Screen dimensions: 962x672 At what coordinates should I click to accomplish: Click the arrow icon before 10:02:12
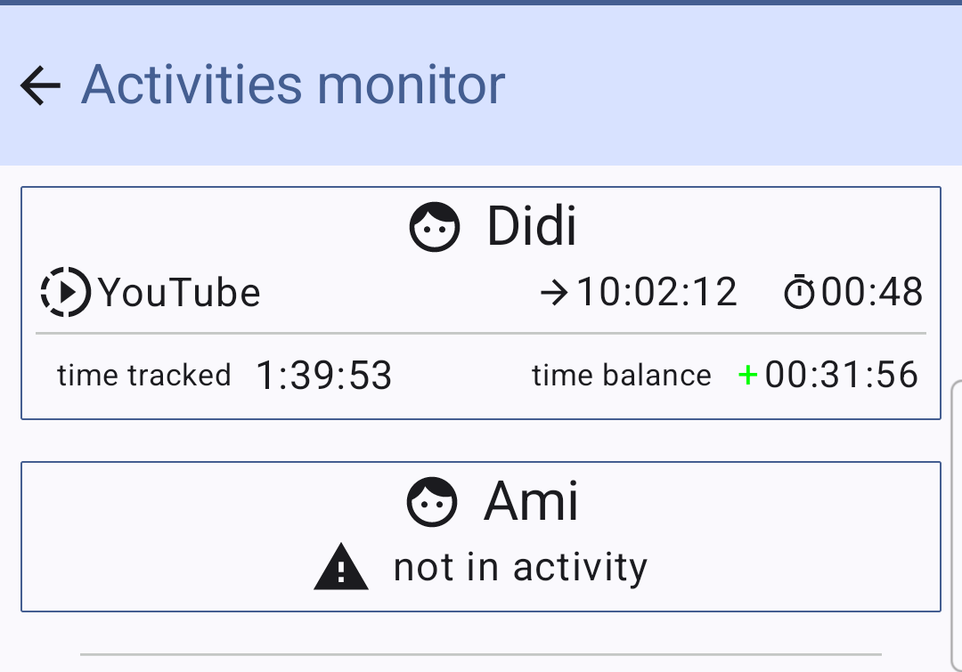[554, 291]
